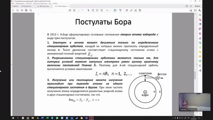Open the yellow Comment bubble tool
Viewport: 213px width, 120px height.
pos(200,56)
